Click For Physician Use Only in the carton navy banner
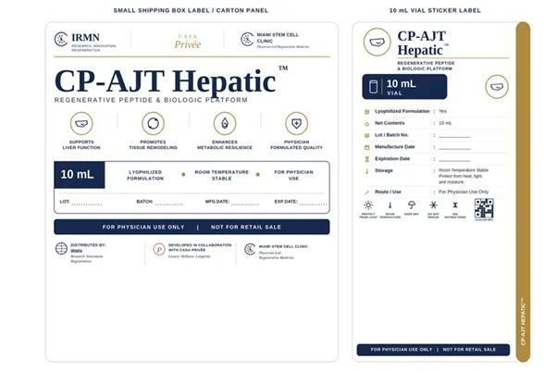Viewport: 557px width, 372px height. [x=143, y=227]
